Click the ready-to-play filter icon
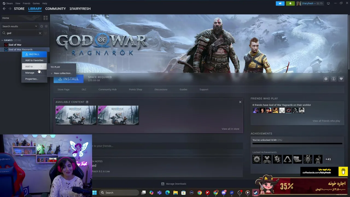Image resolution: width=350 pixels, height=197 pixels. 46,26
